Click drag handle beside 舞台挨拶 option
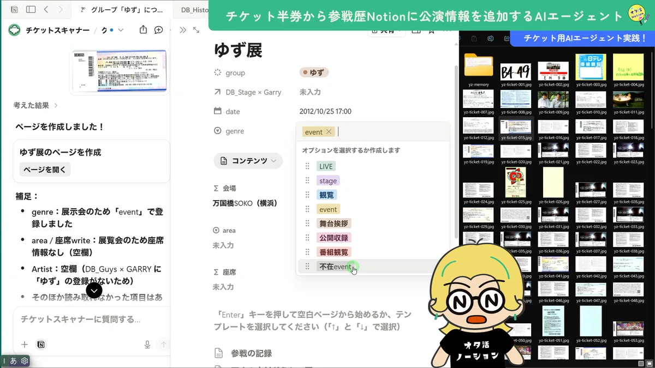The width and height of the screenshot is (655, 368). click(307, 224)
